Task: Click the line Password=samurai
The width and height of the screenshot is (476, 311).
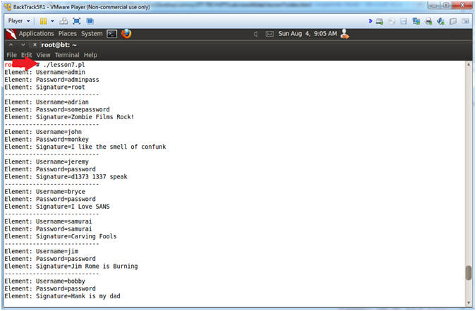Action: click(48, 229)
